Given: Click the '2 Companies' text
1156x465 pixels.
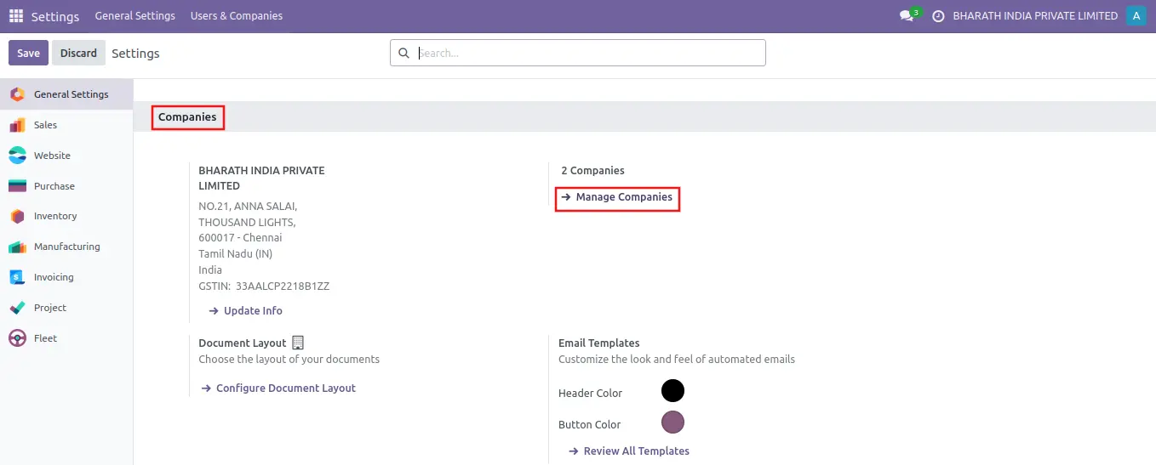Looking at the screenshot, I should [592, 171].
